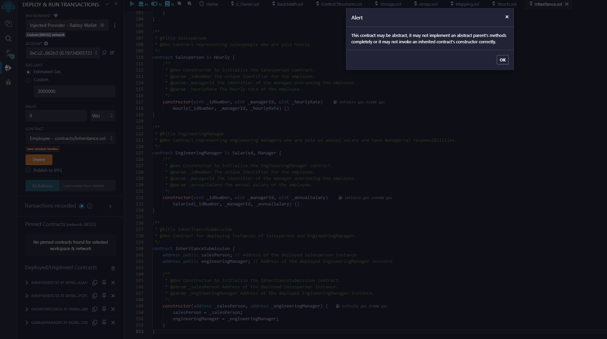Open the Account selection dropdown
Screen dimensions: 607x339
[63, 53]
